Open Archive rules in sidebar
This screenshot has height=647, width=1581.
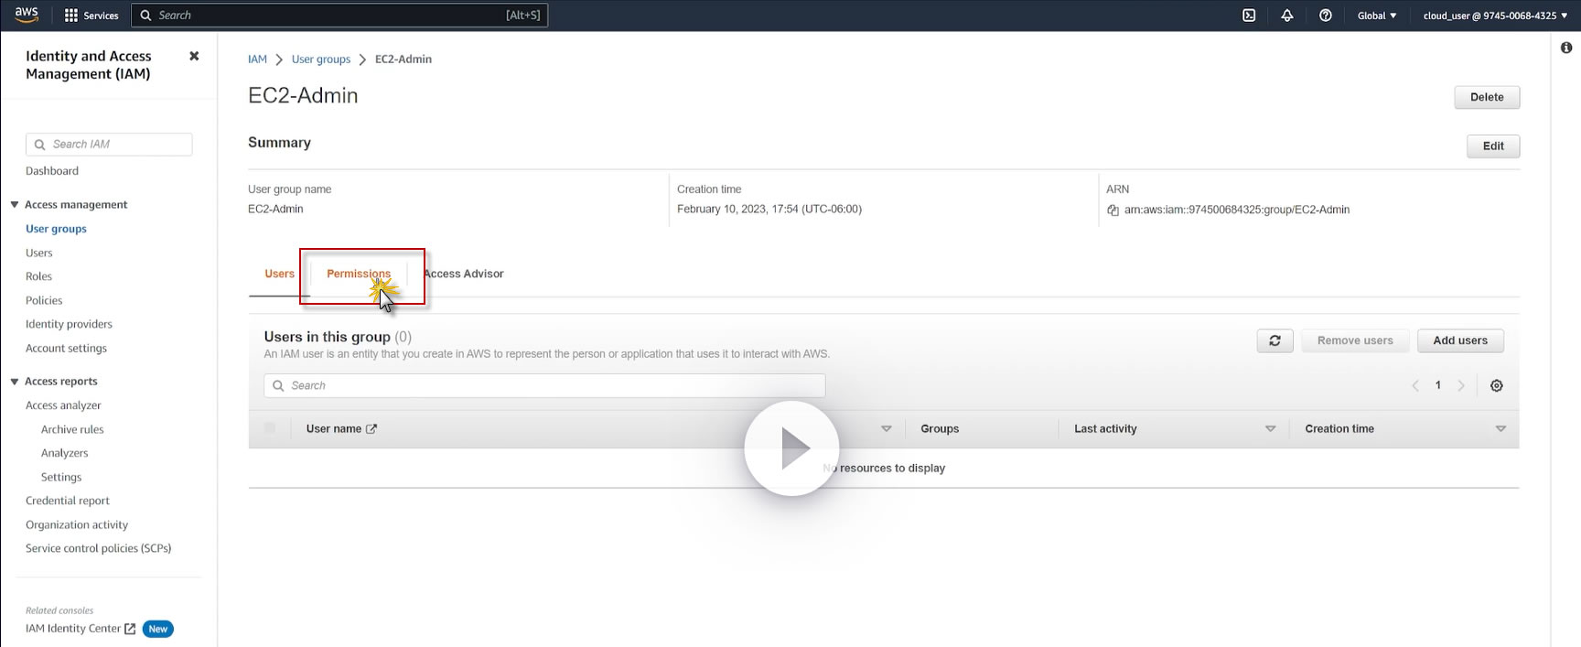[72, 429]
